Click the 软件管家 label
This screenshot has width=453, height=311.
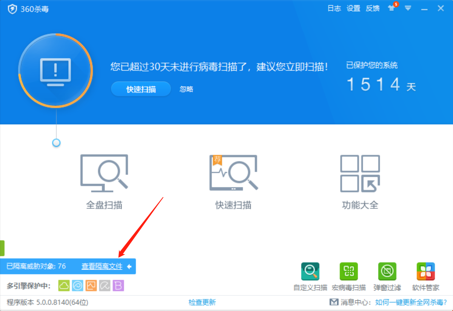[x=426, y=288]
